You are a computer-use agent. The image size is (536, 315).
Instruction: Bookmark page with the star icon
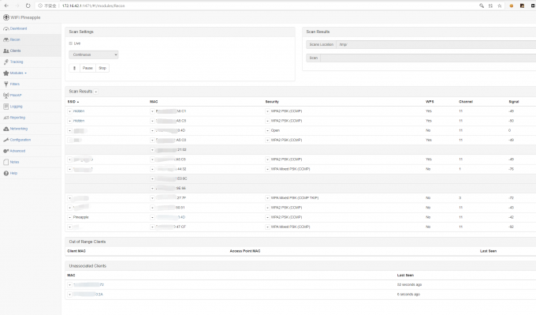[500, 6]
